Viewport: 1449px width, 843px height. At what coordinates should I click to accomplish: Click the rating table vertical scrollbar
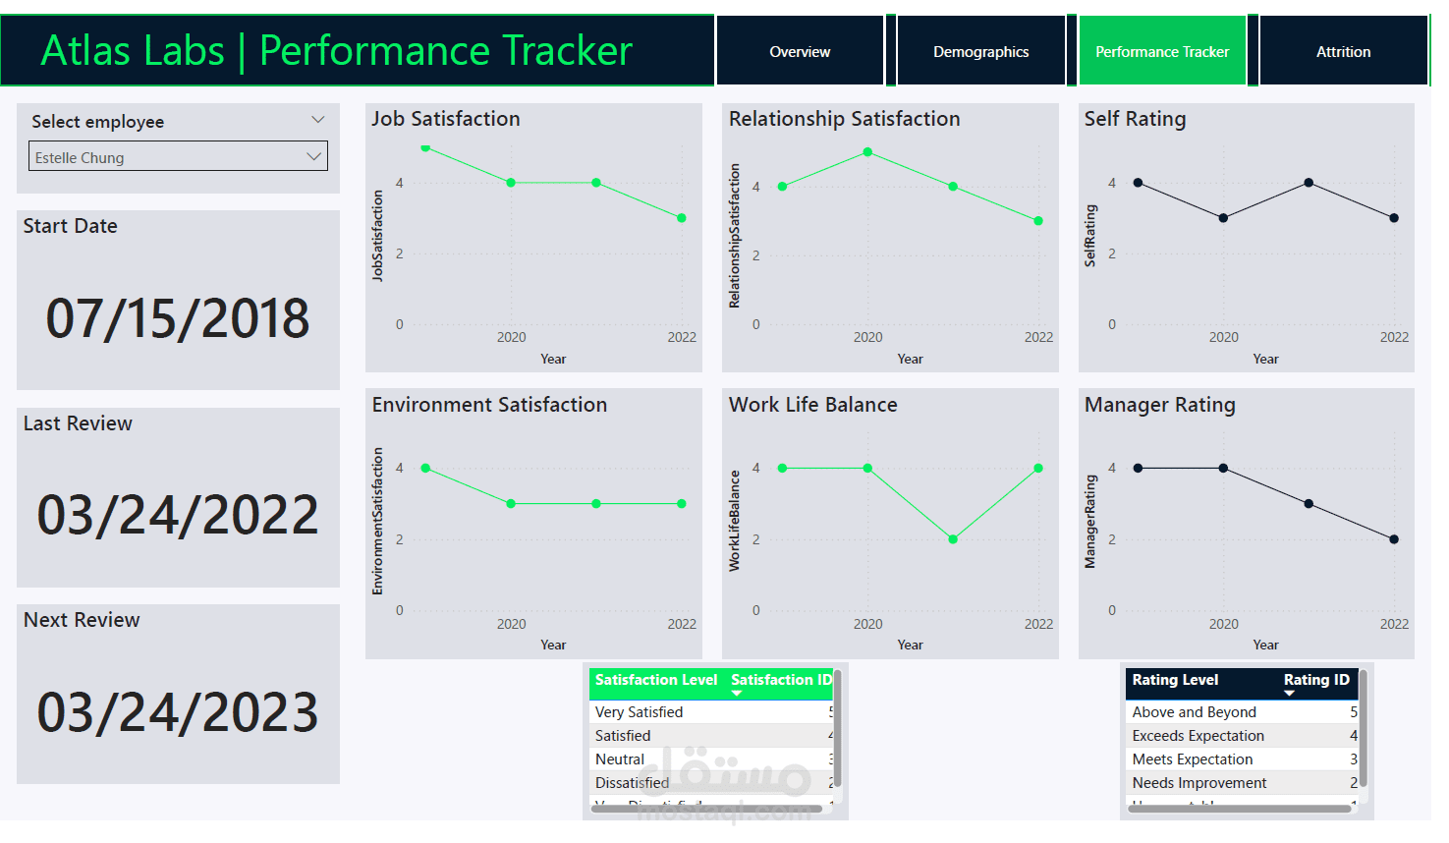click(1365, 728)
